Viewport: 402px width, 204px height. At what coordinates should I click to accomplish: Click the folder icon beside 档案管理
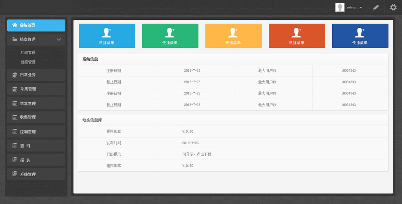tap(15, 39)
